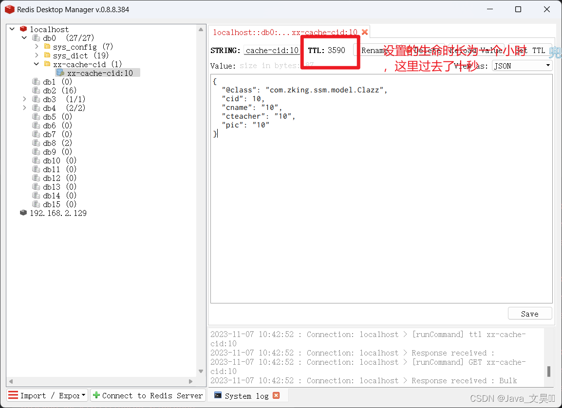Open the View as JSON dropdown

[x=522, y=65]
